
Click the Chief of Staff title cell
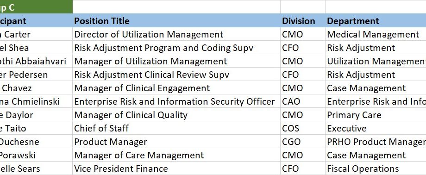click(176, 128)
